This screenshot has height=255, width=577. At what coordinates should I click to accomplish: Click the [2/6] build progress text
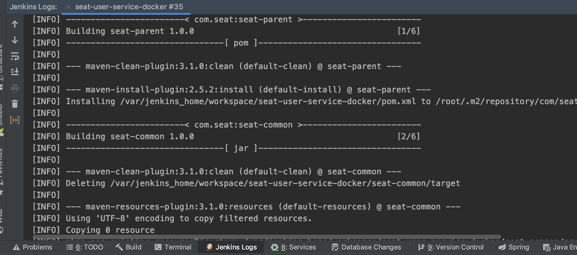coord(409,136)
